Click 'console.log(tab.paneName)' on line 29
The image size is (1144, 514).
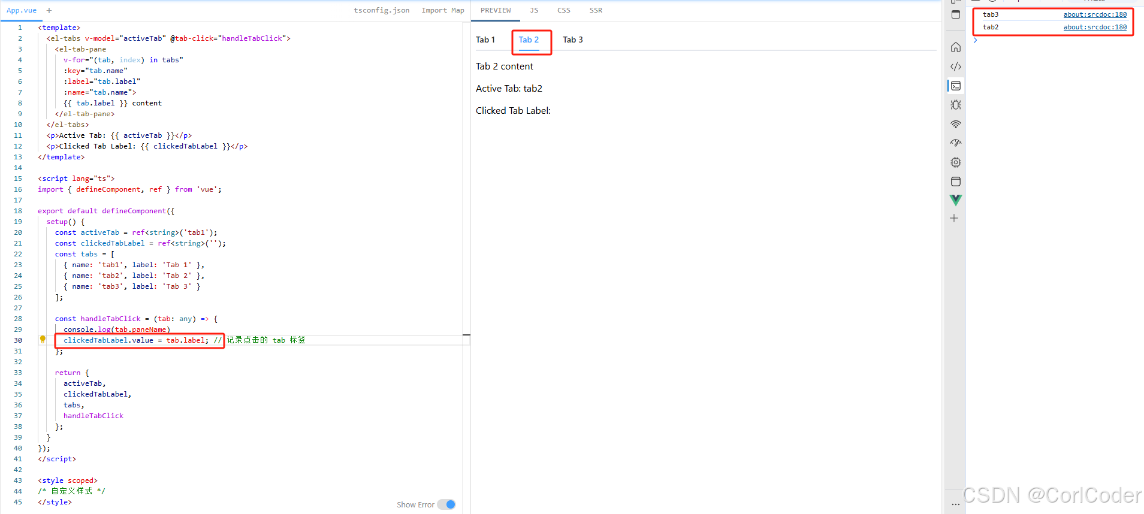[117, 329]
